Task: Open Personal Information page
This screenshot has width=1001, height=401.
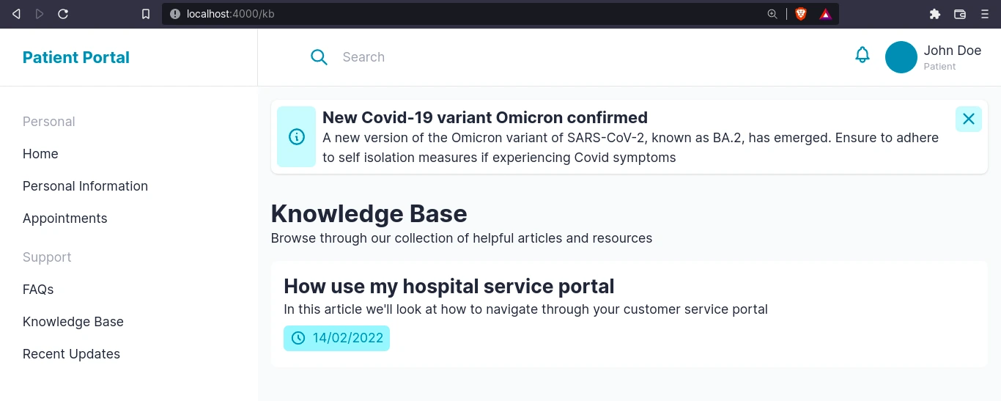Action: (x=85, y=186)
